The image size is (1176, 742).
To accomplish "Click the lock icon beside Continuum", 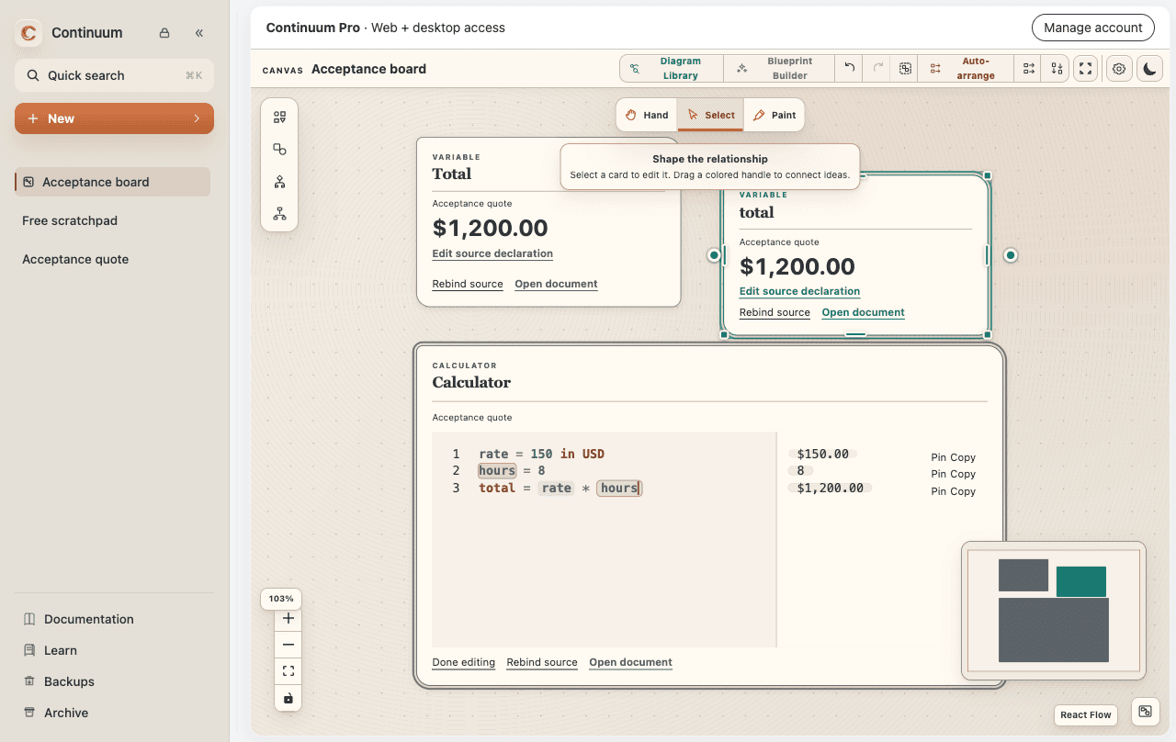I will pos(164,33).
